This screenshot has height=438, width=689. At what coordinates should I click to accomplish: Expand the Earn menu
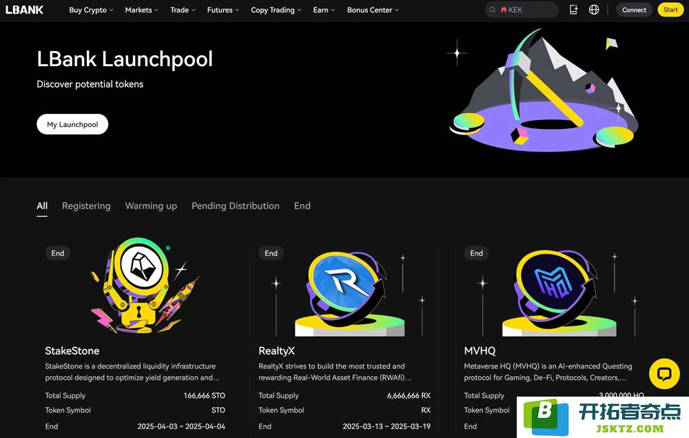[x=324, y=10]
